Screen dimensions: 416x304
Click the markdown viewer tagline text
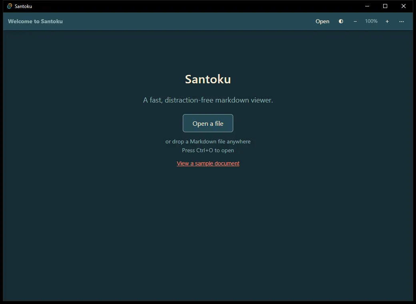click(208, 100)
